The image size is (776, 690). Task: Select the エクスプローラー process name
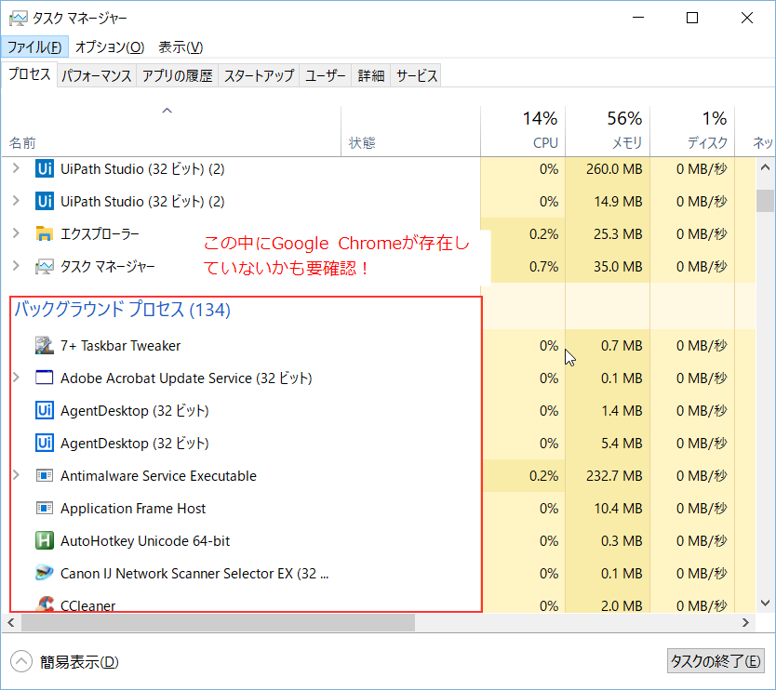100,233
